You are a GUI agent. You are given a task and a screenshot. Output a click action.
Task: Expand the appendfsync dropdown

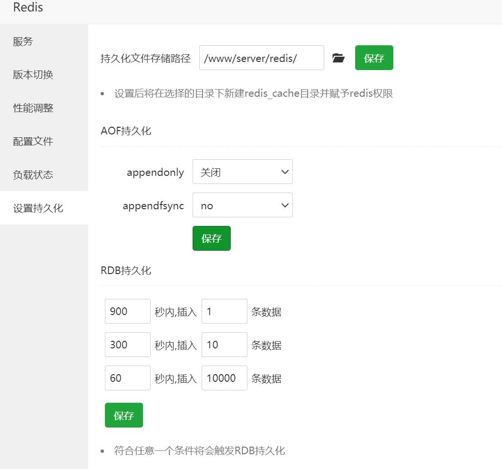pyautogui.click(x=242, y=205)
